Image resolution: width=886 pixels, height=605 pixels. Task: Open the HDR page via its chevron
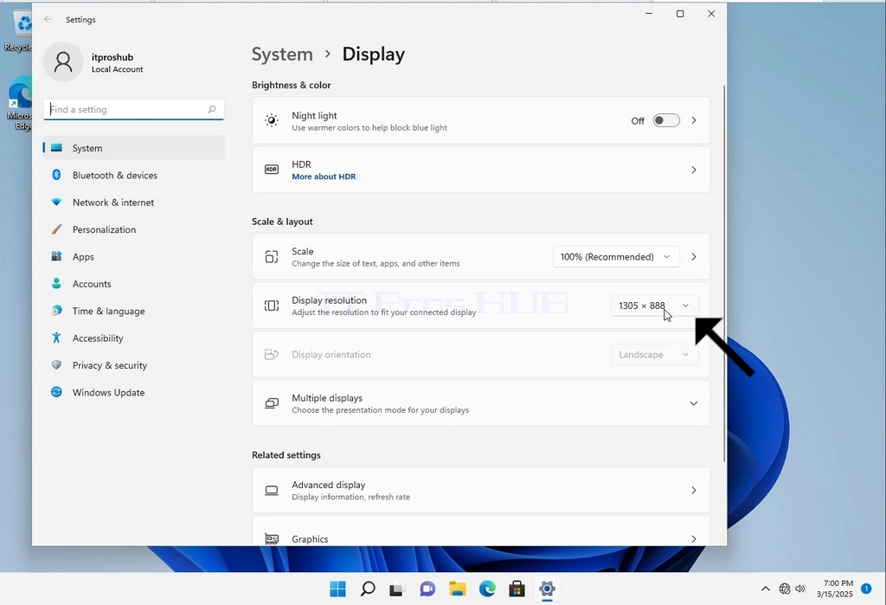(x=694, y=170)
